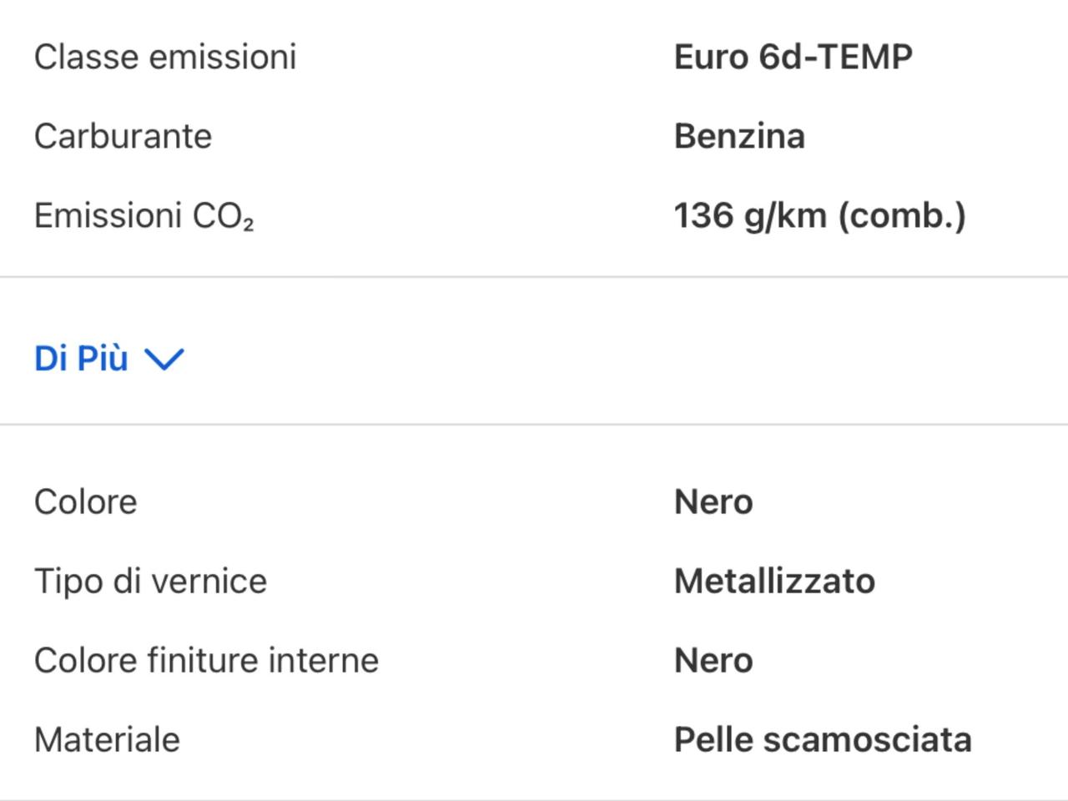Expand the Di Più section
Image resolution: width=1068 pixels, height=801 pixels.
point(108,358)
